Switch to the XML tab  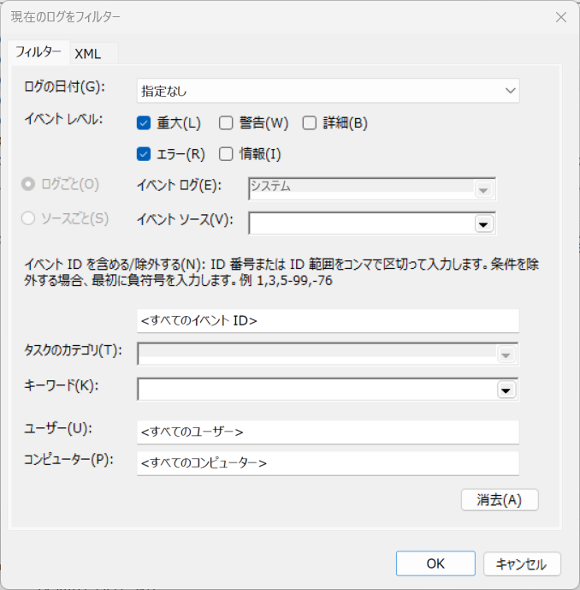(87, 53)
